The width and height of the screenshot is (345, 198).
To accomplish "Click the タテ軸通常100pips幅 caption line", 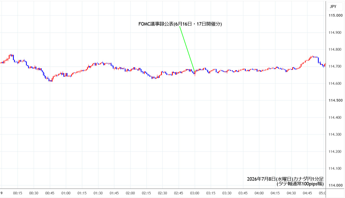I will [300, 184].
